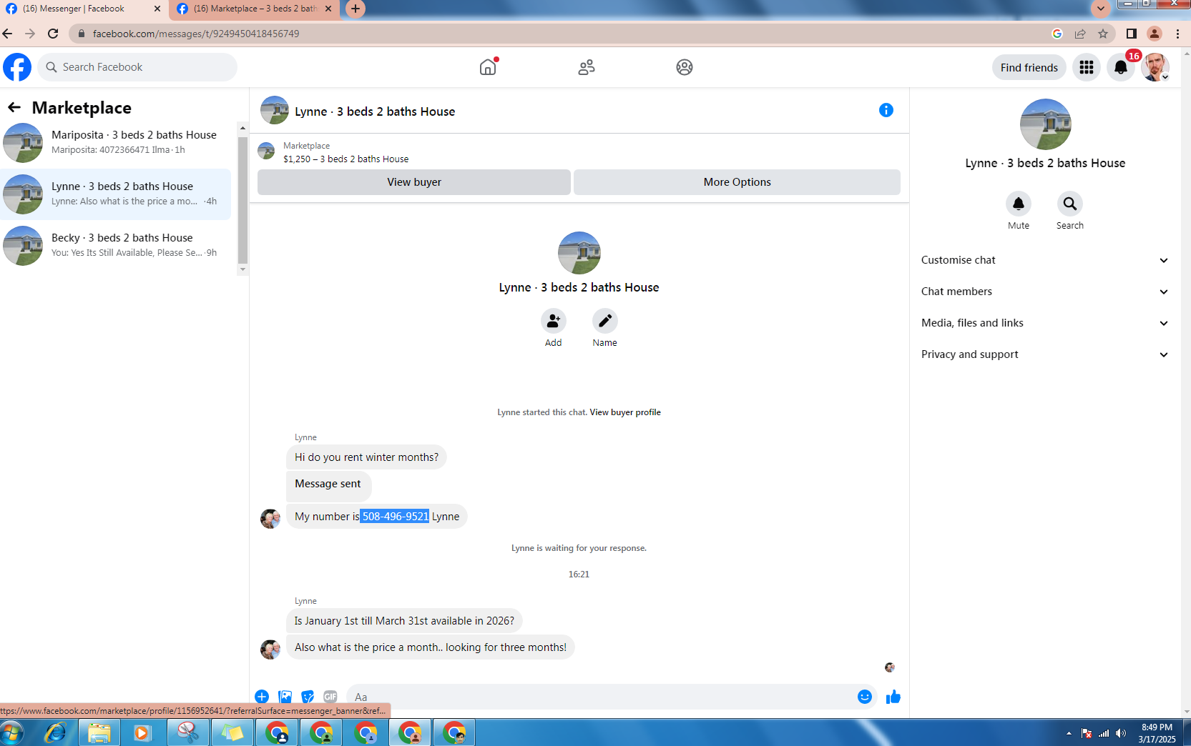Open the View buyer profile link
The width and height of the screenshot is (1191, 746).
625,412
